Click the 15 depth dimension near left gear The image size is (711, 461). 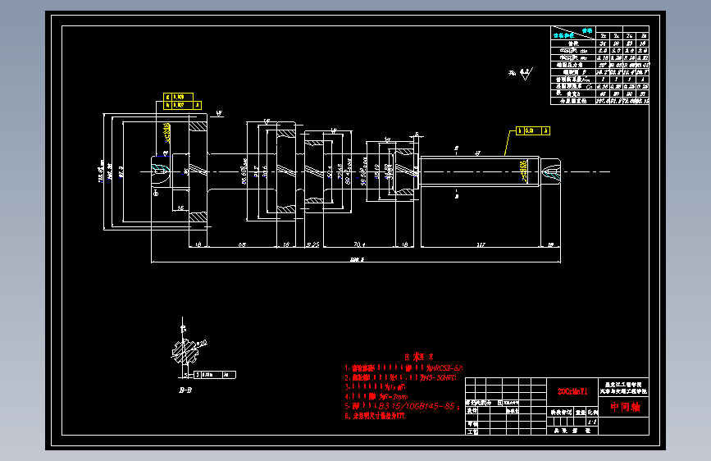pos(180,208)
